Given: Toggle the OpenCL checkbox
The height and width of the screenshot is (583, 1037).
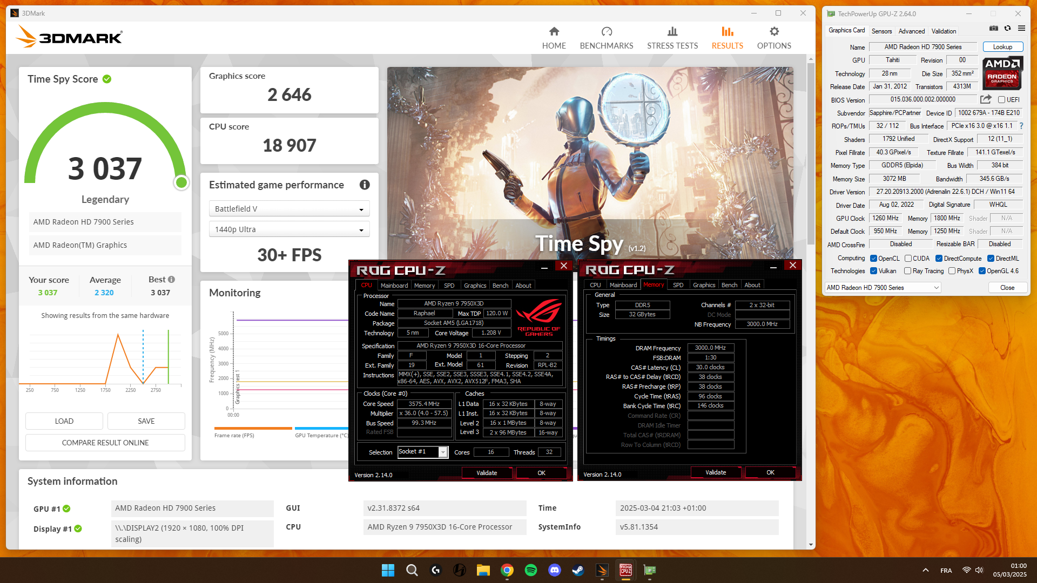Looking at the screenshot, I should [873, 259].
